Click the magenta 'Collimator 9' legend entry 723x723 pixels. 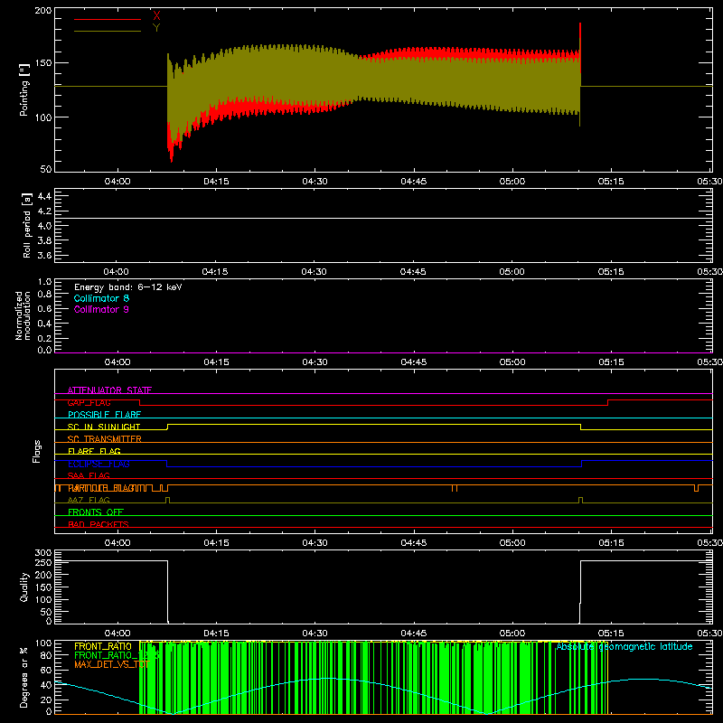[101, 309]
